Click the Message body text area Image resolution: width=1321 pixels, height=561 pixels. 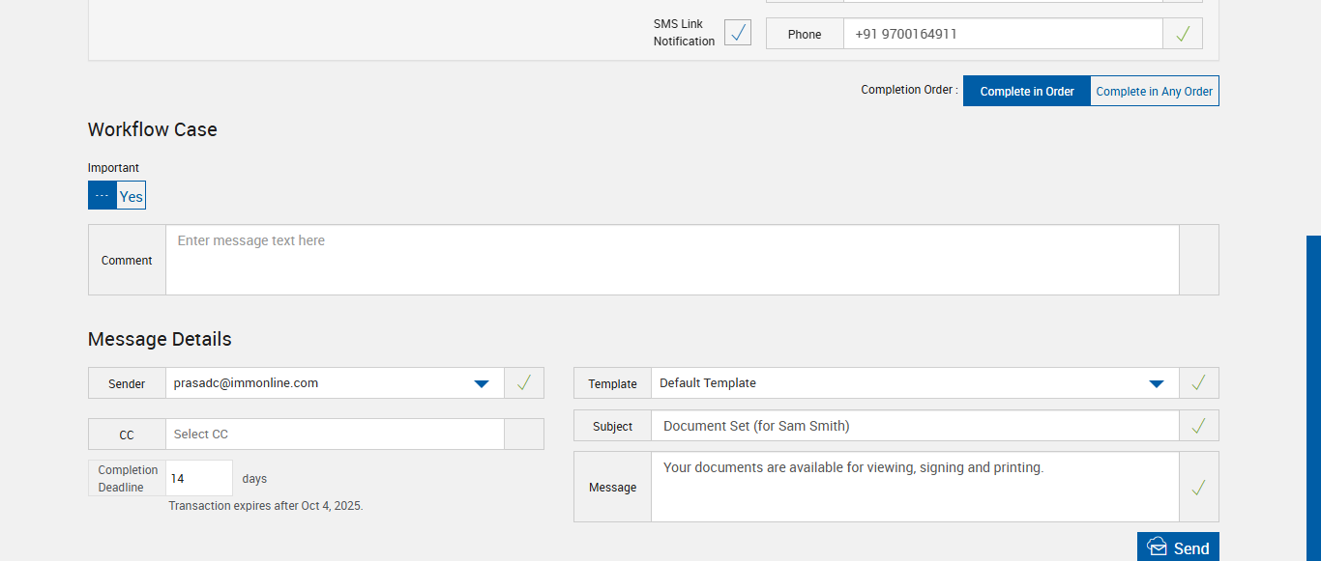coord(914,488)
